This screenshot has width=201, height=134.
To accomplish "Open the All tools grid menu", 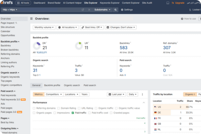I will [x=23, y=3].
